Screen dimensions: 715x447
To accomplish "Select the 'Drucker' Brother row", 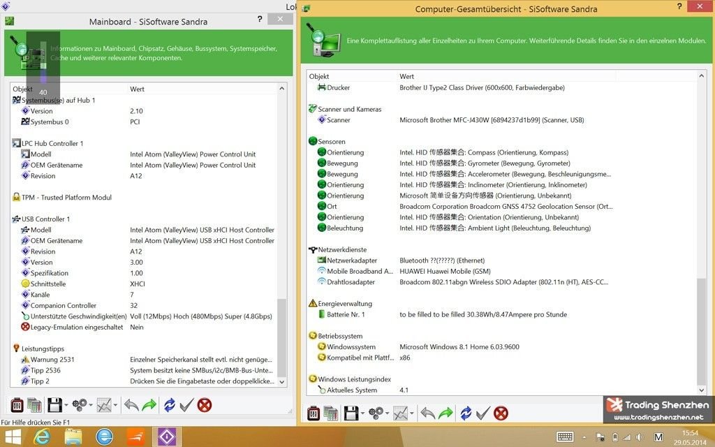I will tap(502, 87).
